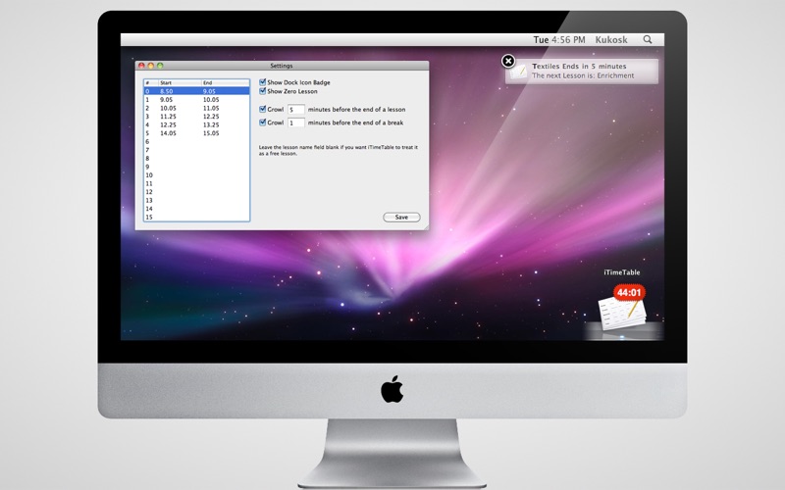Select empty lesson row 7
This screenshot has width=785, height=490.
(x=197, y=150)
